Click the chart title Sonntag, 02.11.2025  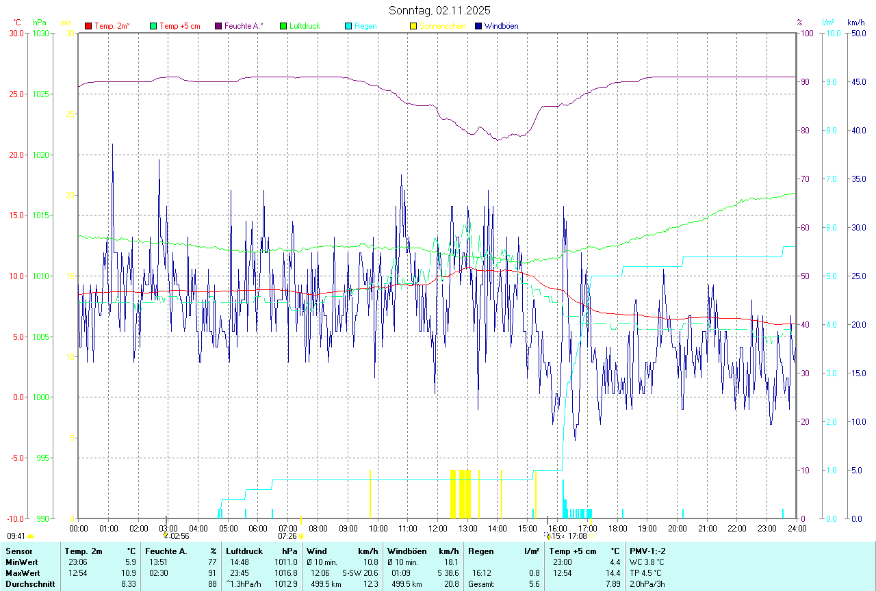point(439,10)
